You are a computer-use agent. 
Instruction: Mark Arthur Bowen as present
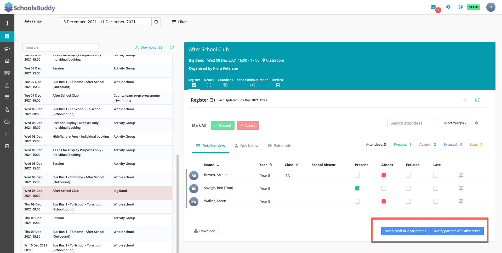(x=357, y=175)
